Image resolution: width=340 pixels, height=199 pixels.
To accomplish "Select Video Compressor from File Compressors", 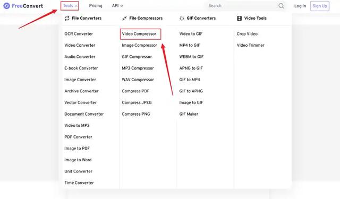I will click(140, 34).
